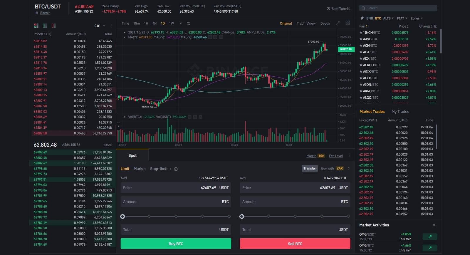Image resolution: width=470 pixels, height=255 pixels.
Task: Collapse the MA indicator line arrow
Action: 125,37
